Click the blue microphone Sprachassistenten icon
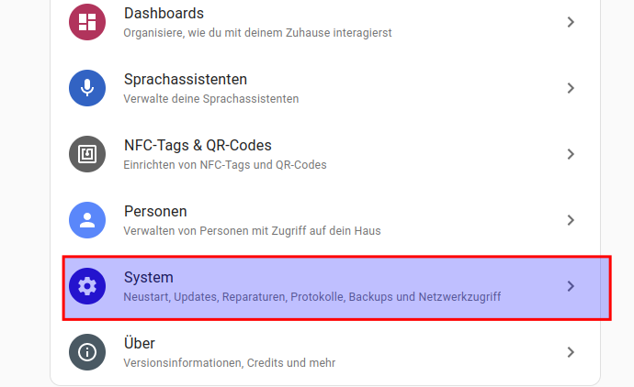The image size is (634, 387). [x=87, y=88]
